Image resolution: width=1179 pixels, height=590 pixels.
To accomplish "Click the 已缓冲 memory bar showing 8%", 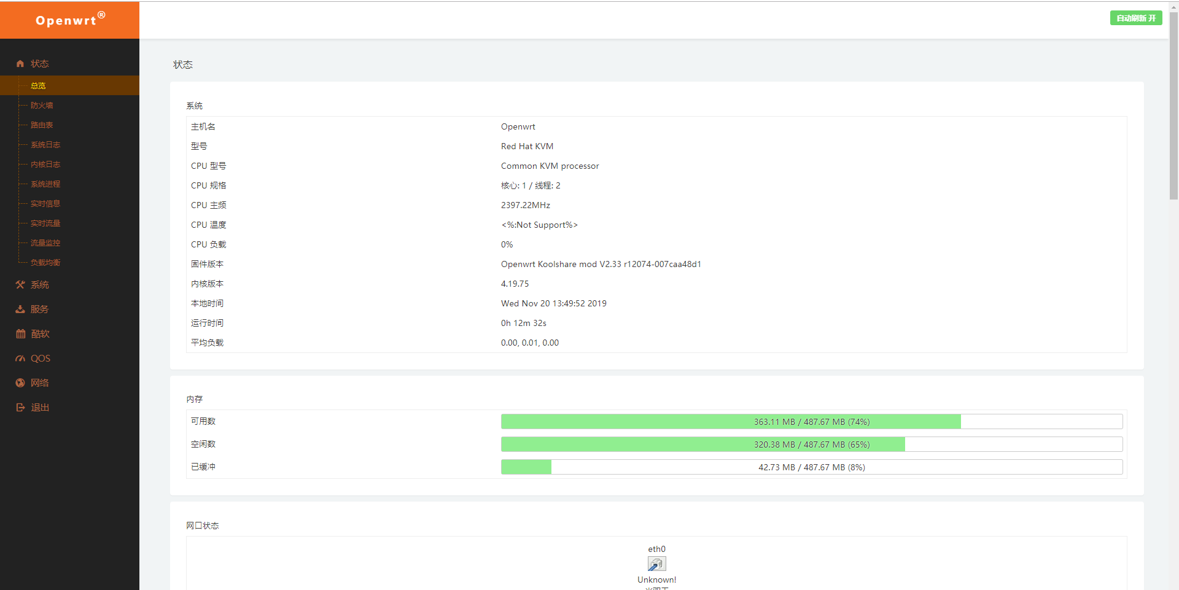I will point(812,467).
